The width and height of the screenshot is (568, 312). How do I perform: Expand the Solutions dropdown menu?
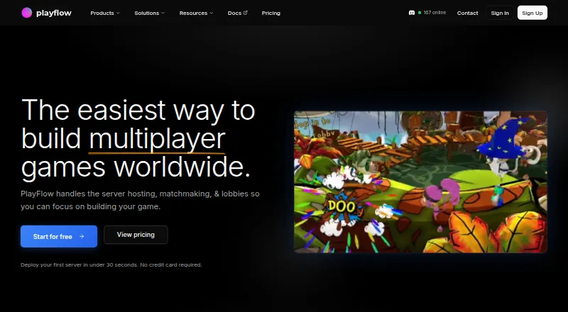pyautogui.click(x=150, y=13)
